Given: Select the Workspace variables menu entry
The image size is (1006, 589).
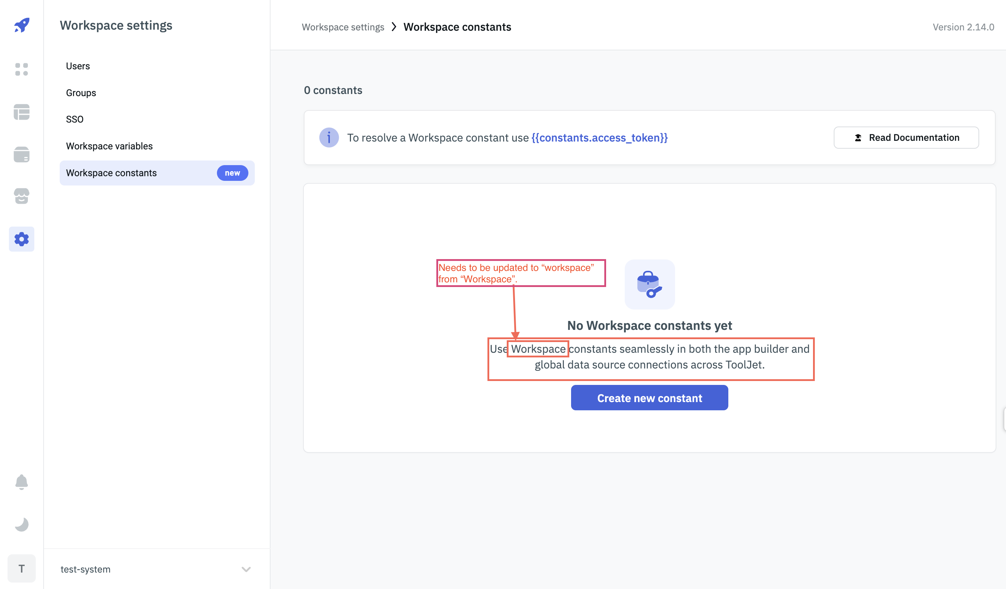Looking at the screenshot, I should (x=109, y=146).
